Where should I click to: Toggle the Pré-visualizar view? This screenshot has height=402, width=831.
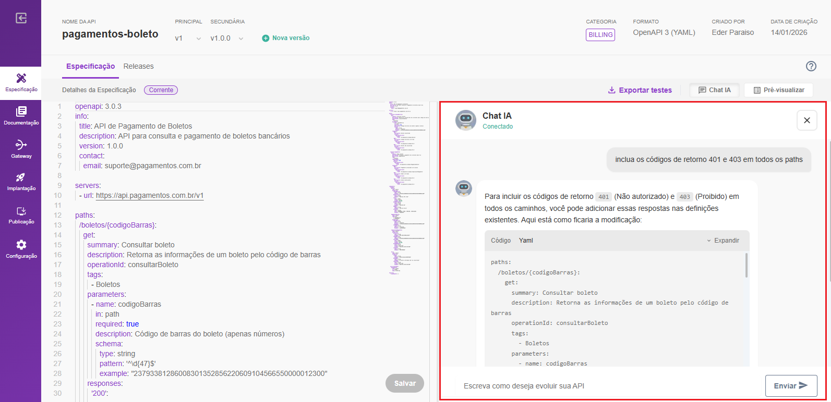(778, 90)
